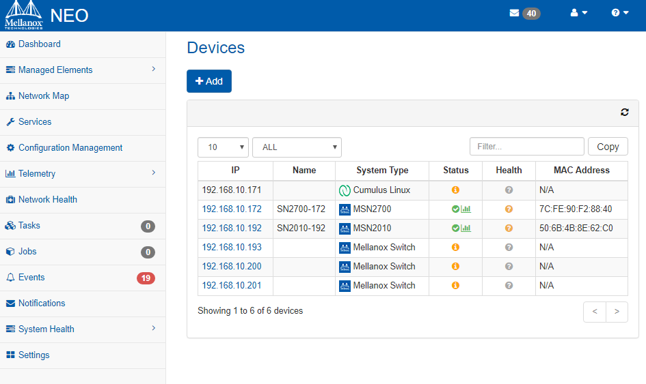Click the Cumulus Linux system type icon
Screen dimensions: 646x384
(x=345, y=190)
